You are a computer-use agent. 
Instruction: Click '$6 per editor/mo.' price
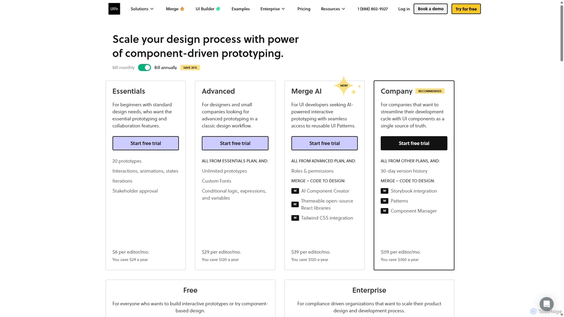131,252
